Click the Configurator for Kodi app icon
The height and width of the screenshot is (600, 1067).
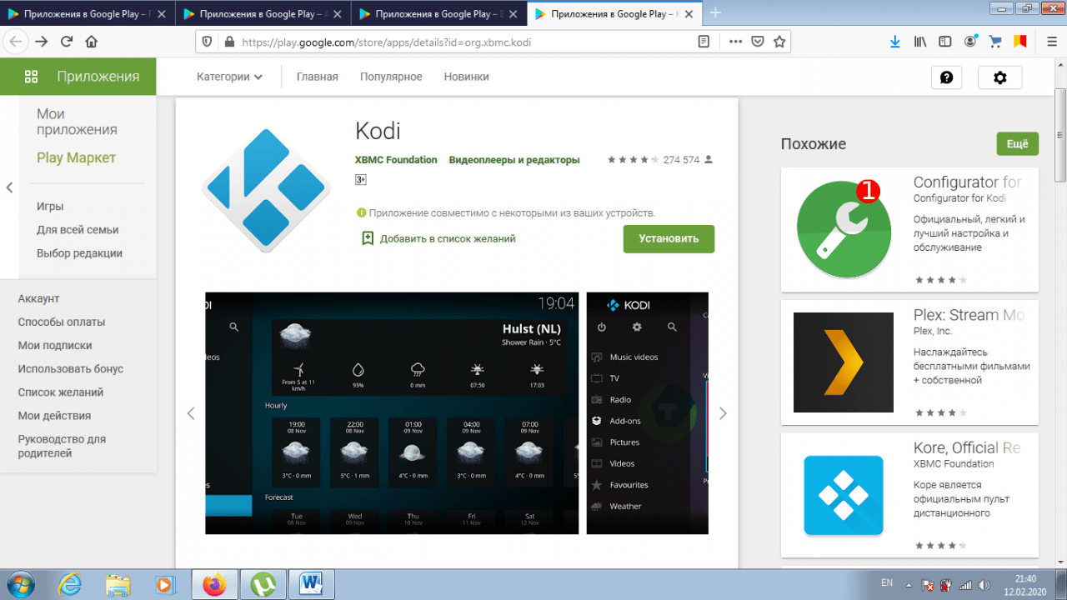point(843,229)
